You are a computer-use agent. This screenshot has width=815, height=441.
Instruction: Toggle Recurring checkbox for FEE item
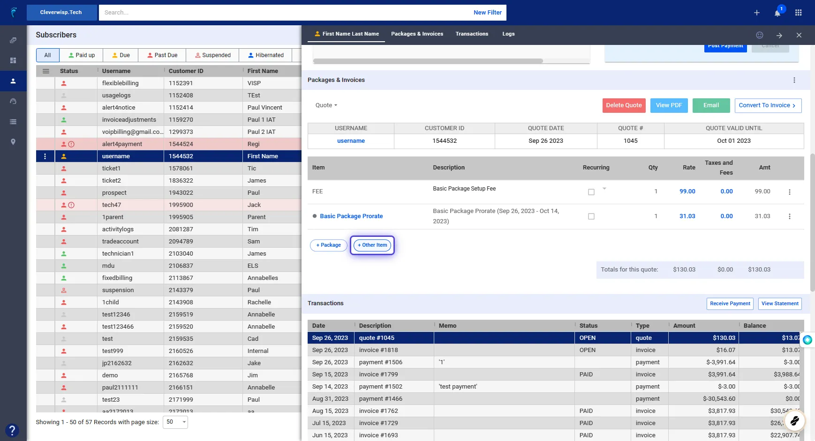[591, 192]
